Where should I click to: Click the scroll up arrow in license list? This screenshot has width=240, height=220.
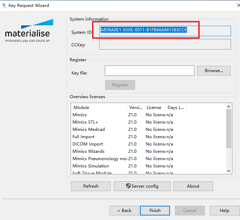(x=229, y=107)
